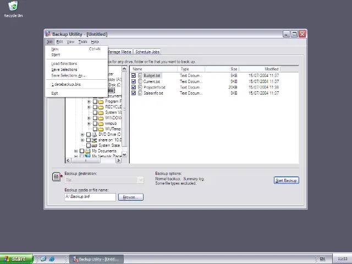Image resolution: width=352 pixels, height=264 pixels.
Task: Check the WINDOWS folder checkbox
Action: point(95,118)
